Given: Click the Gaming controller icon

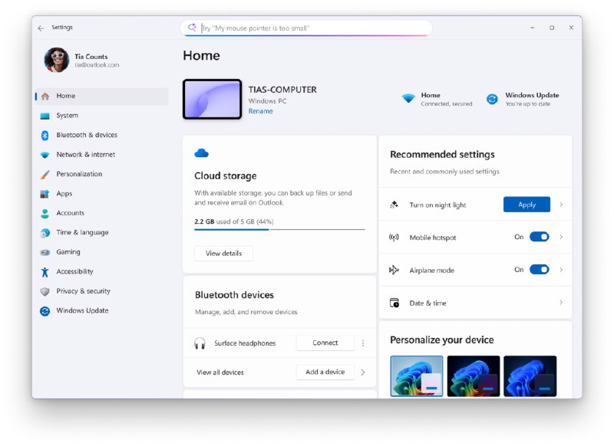Looking at the screenshot, I should 46,252.
